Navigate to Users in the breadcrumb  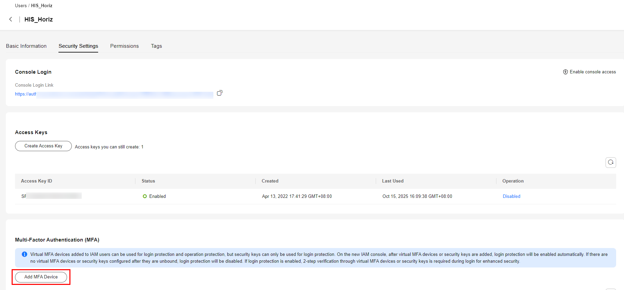tap(21, 6)
